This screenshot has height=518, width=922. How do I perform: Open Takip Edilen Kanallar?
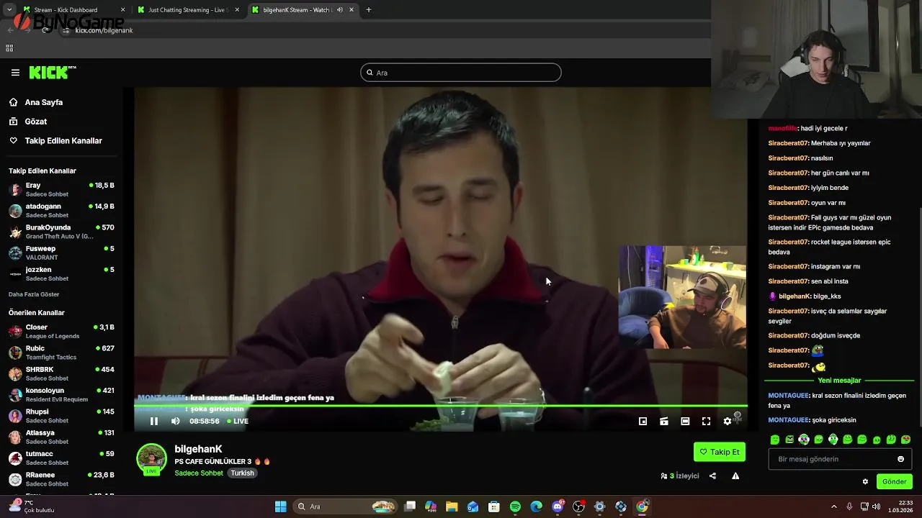[x=55, y=140]
